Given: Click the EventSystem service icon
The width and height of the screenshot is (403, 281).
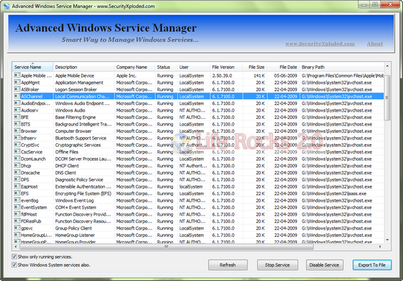Looking at the screenshot, I should pyautogui.click(x=17, y=208).
